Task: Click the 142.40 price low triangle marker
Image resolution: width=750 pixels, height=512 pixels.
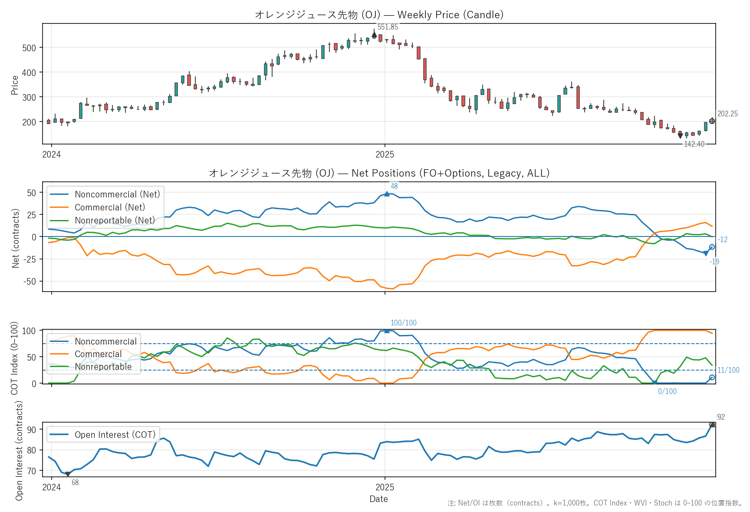Action: point(680,136)
